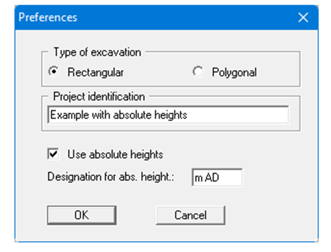Choose the Polygonal excavation radio button

click(198, 72)
